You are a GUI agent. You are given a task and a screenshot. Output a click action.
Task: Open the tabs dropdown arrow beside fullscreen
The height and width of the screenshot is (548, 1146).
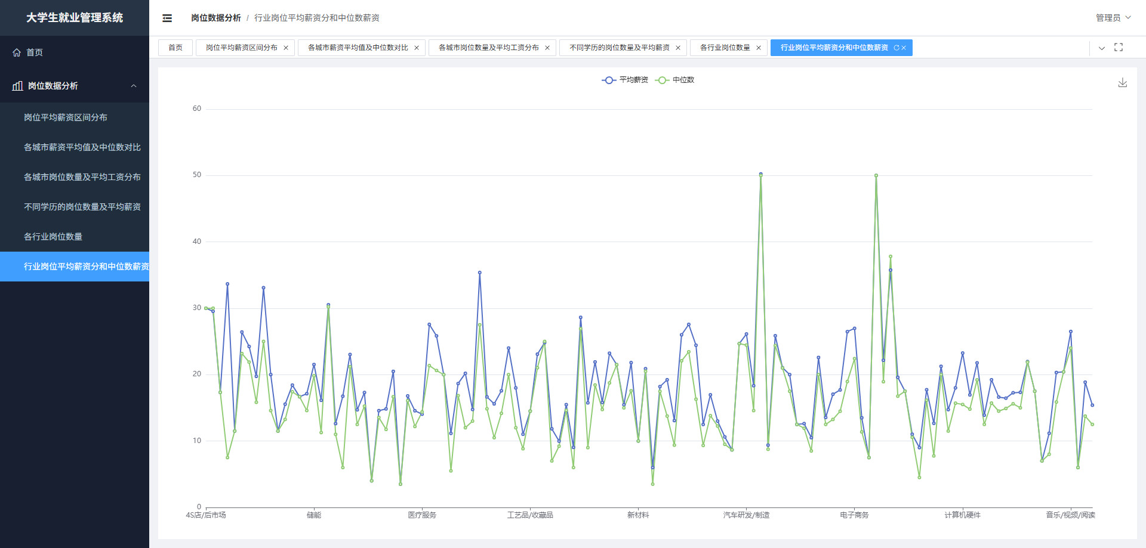coord(1102,48)
